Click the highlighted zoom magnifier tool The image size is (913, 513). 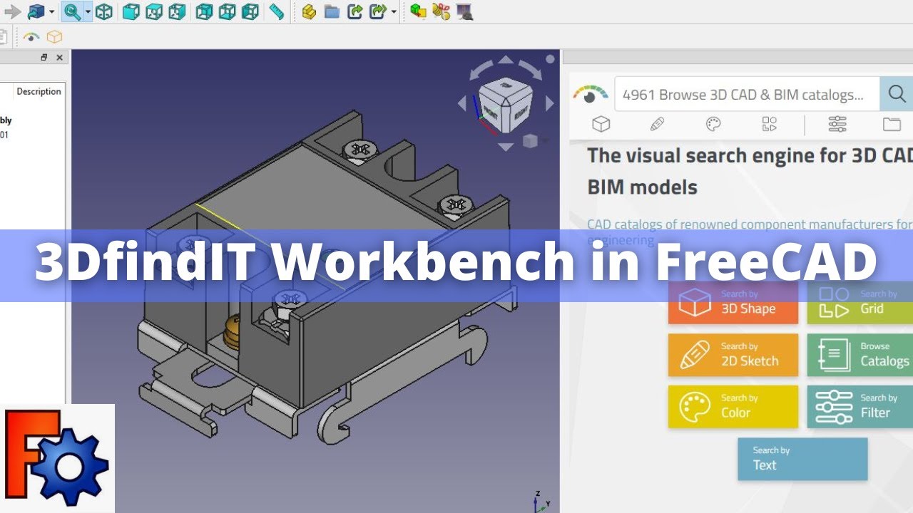(72, 11)
